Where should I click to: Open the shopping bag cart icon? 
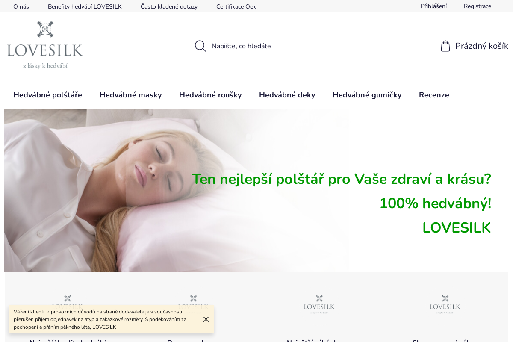tap(445, 46)
